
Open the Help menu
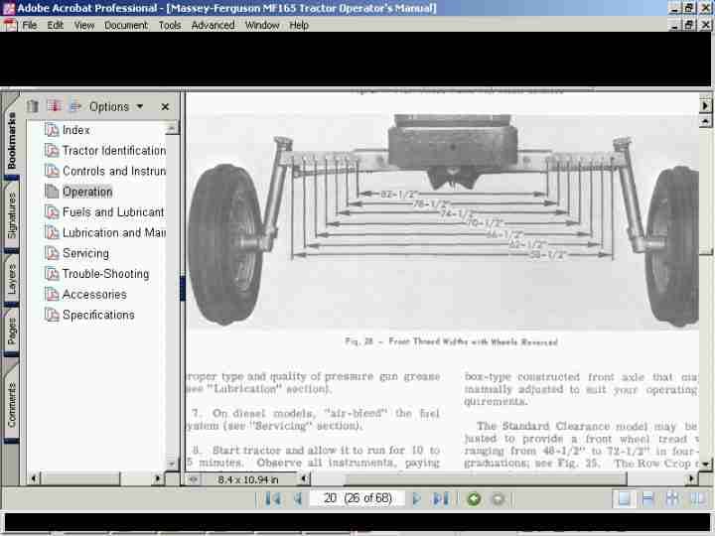pos(299,25)
